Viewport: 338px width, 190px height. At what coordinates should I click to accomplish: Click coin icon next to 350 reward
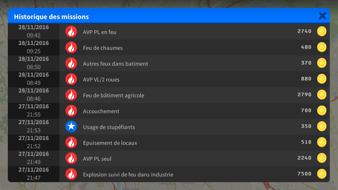click(322, 126)
